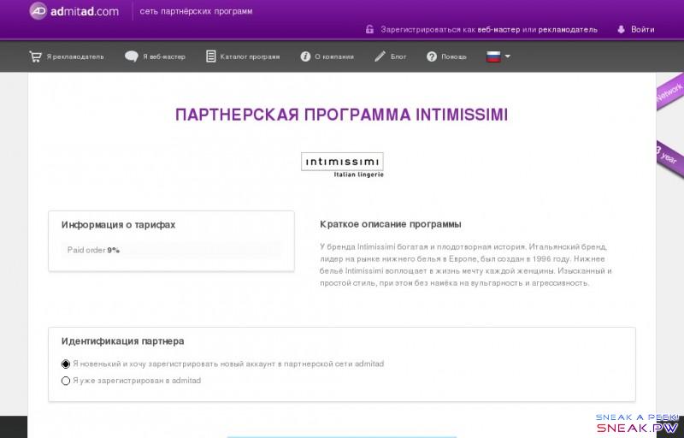Viewport: 684px width, 438px height.
Task: Open 'Я рекламодатель' menu item
Action: point(75,56)
